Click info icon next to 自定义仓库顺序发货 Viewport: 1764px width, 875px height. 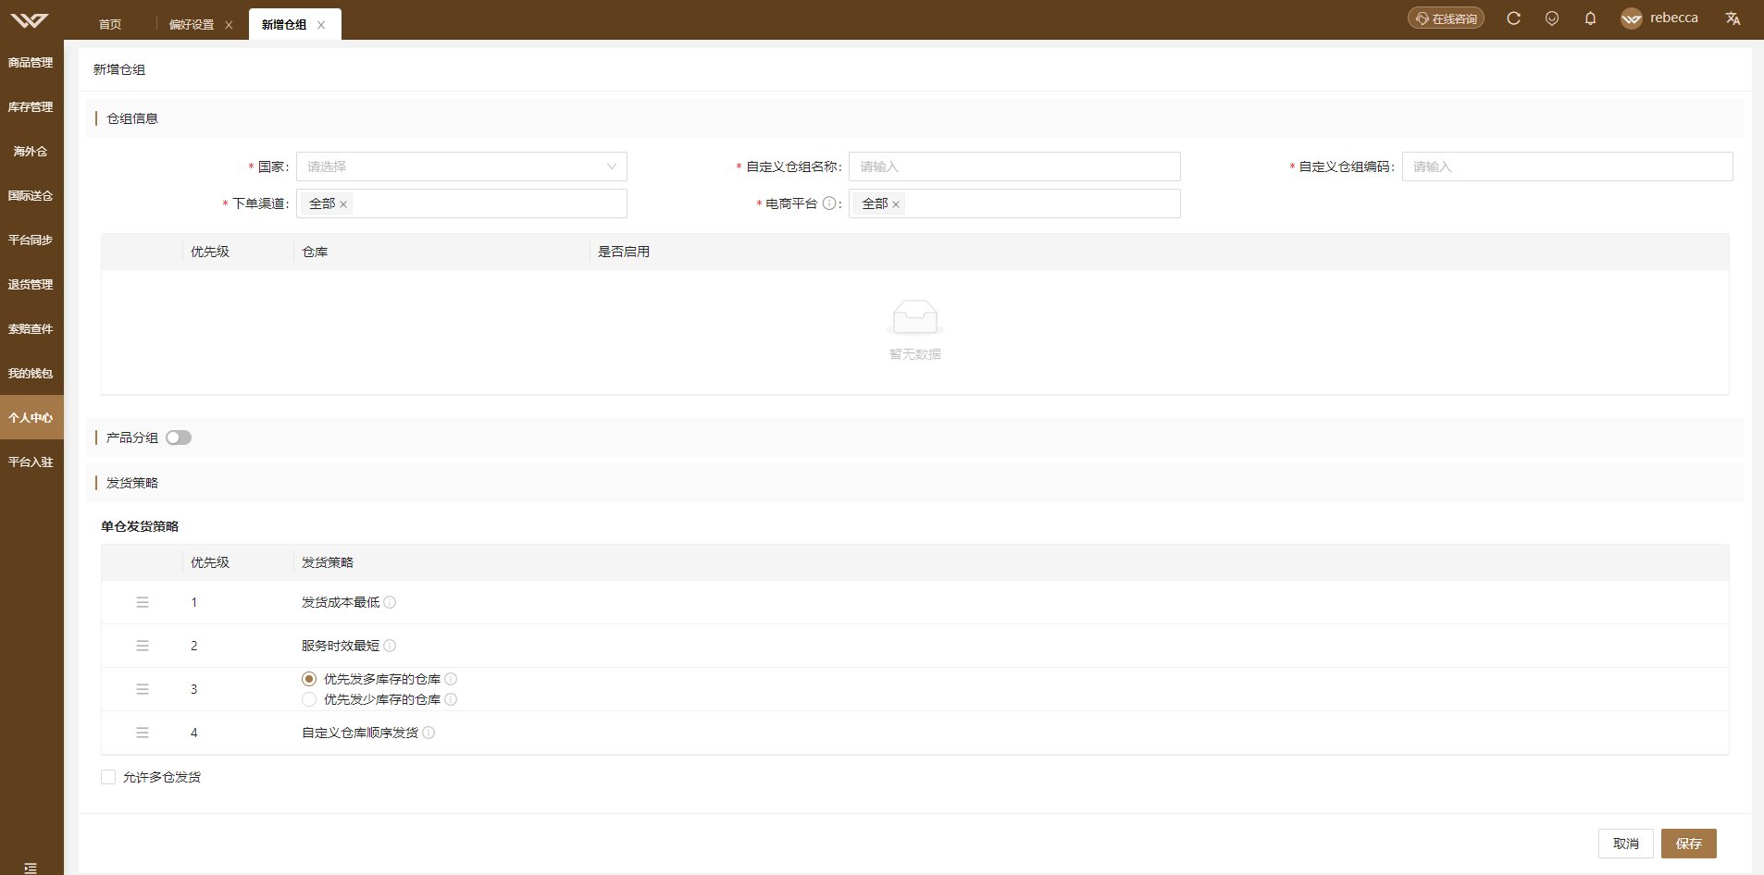coord(429,733)
